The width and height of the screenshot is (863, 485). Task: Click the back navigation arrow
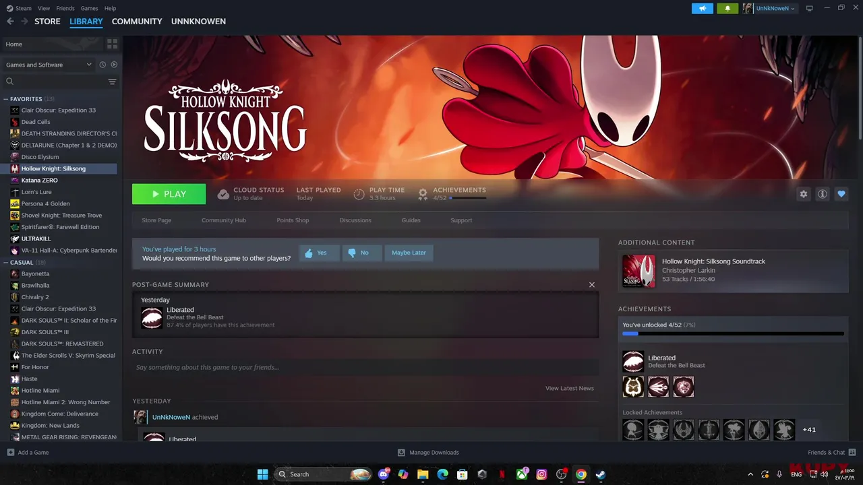pyautogui.click(x=10, y=22)
